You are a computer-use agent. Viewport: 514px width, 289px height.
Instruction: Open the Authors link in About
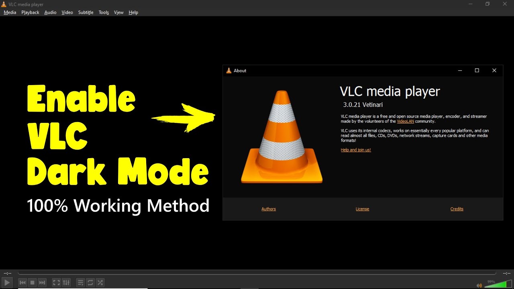click(x=269, y=209)
